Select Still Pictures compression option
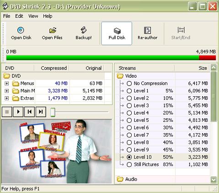The image size is (219, 193). (x=129, y=165)
